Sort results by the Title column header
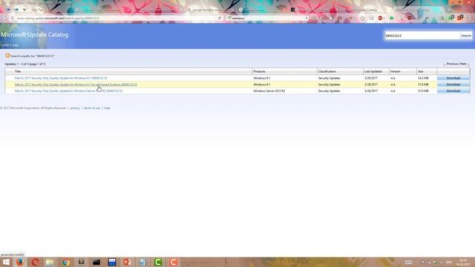Screen dimensions: 475x267 click(18, 71)
